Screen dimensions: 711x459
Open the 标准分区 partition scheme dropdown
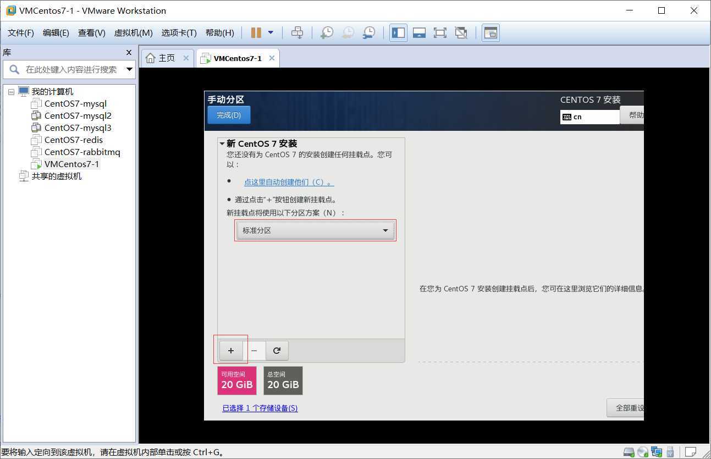(x=315, y=230)
